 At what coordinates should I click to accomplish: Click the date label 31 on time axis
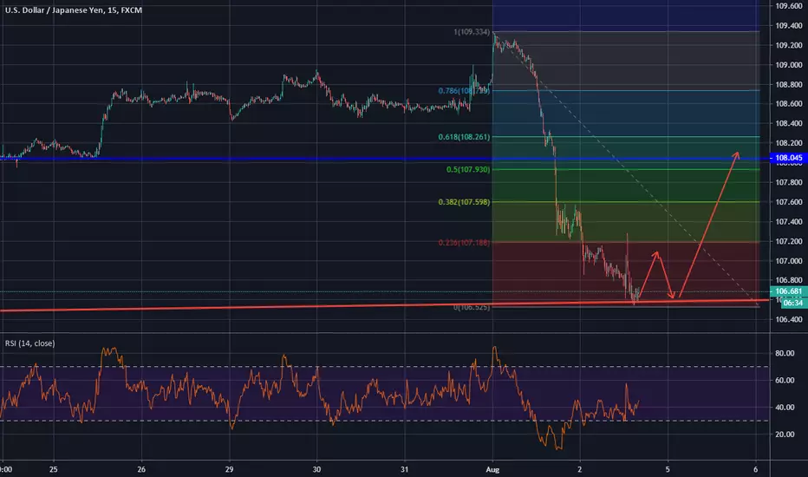(405, 469)
